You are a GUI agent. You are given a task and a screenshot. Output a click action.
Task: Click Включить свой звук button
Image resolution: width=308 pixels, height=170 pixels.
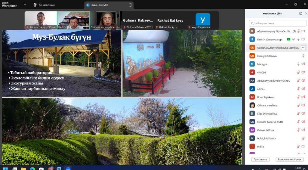pos(289,160)
